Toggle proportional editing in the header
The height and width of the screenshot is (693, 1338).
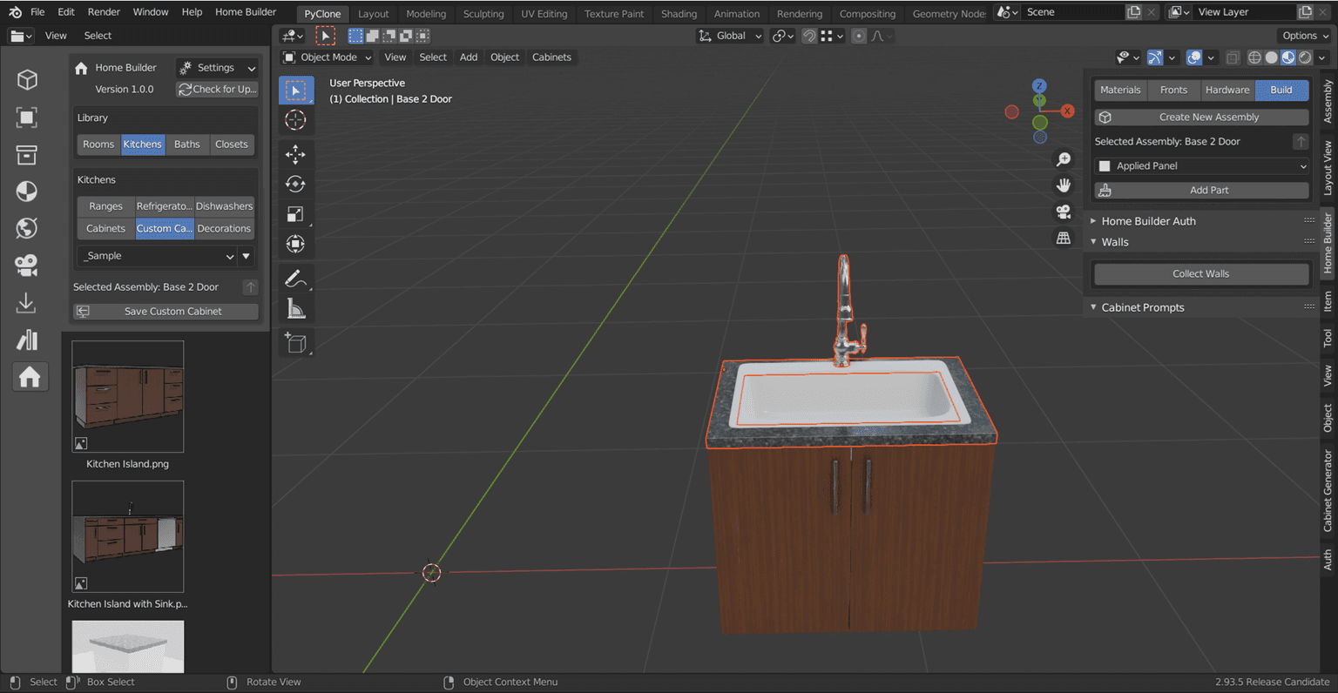859,36
